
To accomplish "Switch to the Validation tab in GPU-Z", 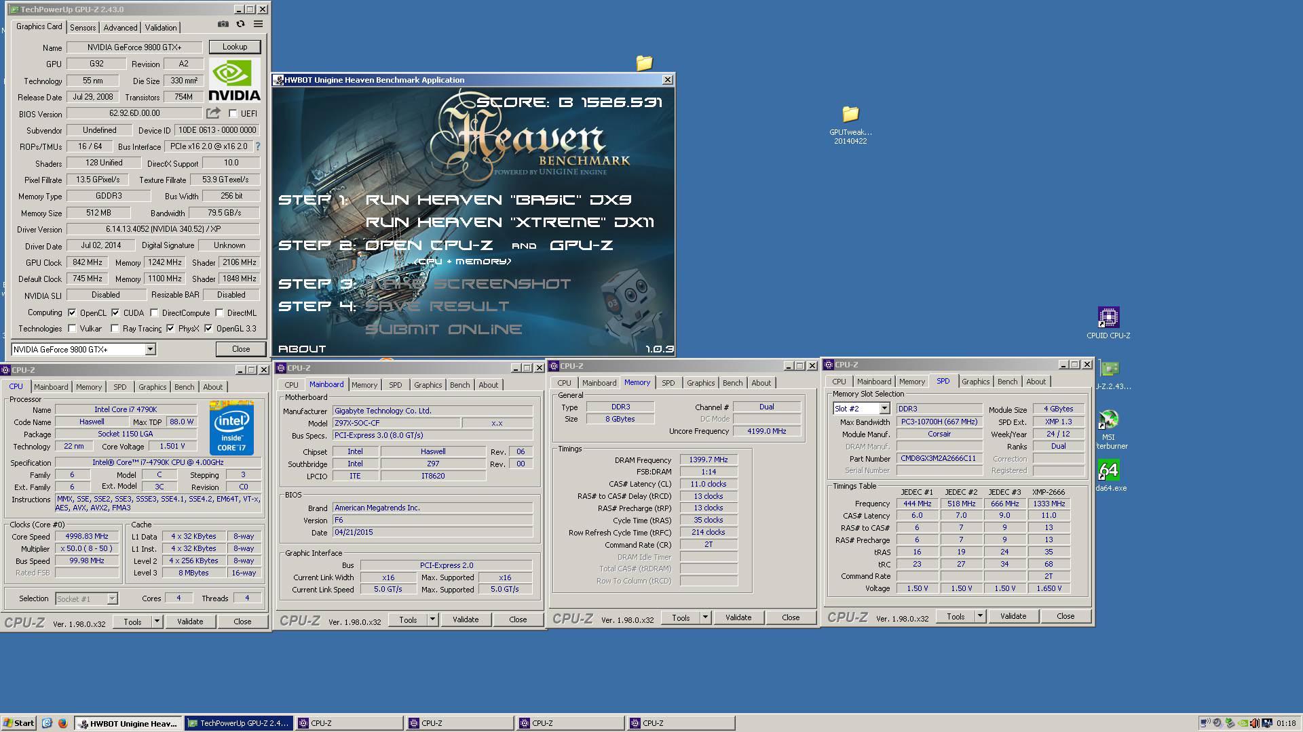I will pyautogui.click(x=161, y=28).
